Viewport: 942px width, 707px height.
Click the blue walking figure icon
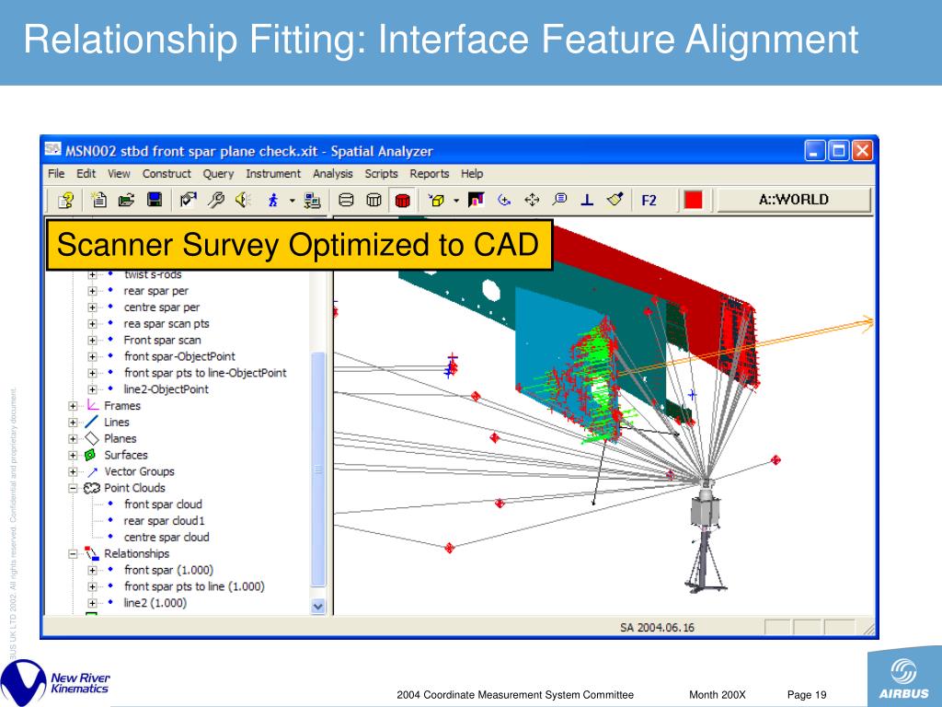point(272,200)
